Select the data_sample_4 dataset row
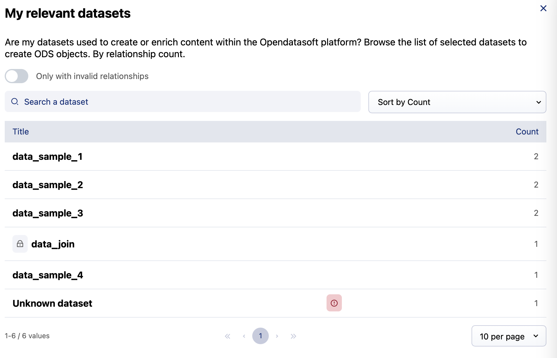This screenshot has width=557, height=358. [48, 275]
